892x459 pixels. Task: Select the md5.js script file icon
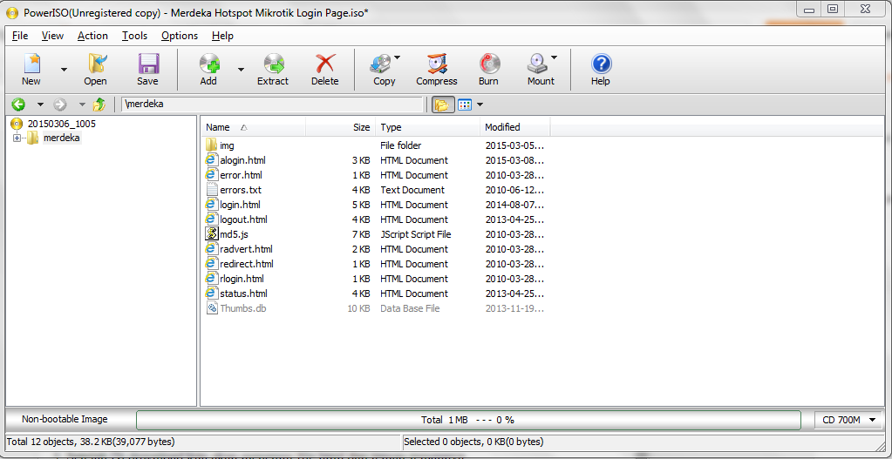[212, 234]
